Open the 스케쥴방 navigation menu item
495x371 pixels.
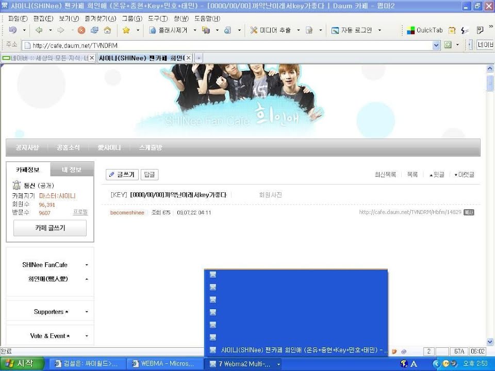151,147
